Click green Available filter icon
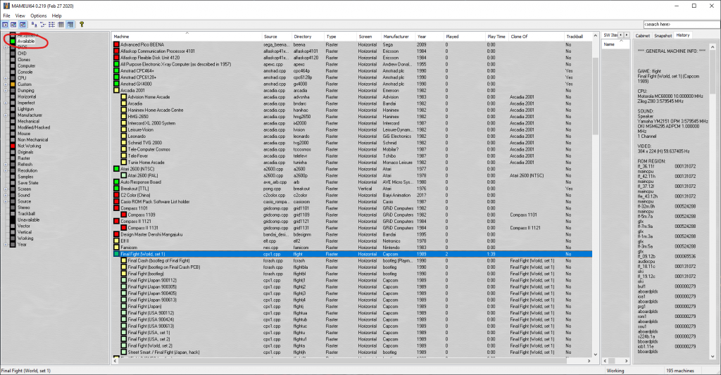 (x=13, y=42)
